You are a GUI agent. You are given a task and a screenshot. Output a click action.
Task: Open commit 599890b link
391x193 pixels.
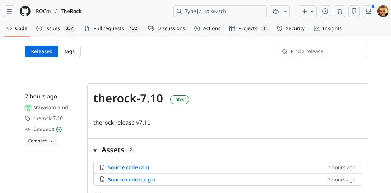coord(43,129)
